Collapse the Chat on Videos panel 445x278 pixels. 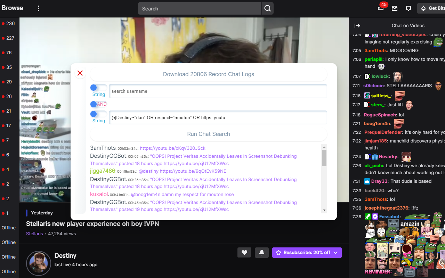[x=357, y=26]
